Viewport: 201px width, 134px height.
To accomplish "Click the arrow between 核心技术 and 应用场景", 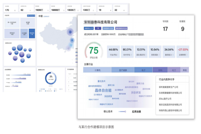I will pyautogui.click(x=122, y=112).
